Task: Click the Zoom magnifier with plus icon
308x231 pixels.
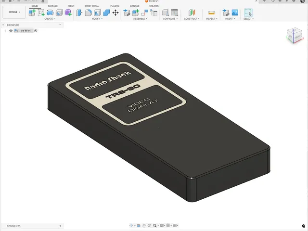Action: [149, 226]
